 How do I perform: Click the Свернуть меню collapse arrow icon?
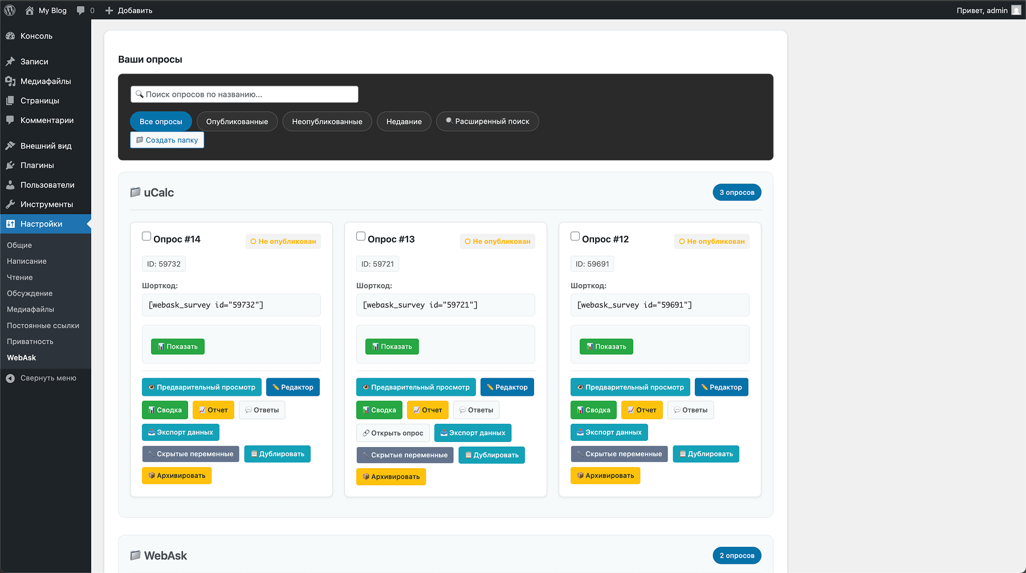tap(10, 378)
